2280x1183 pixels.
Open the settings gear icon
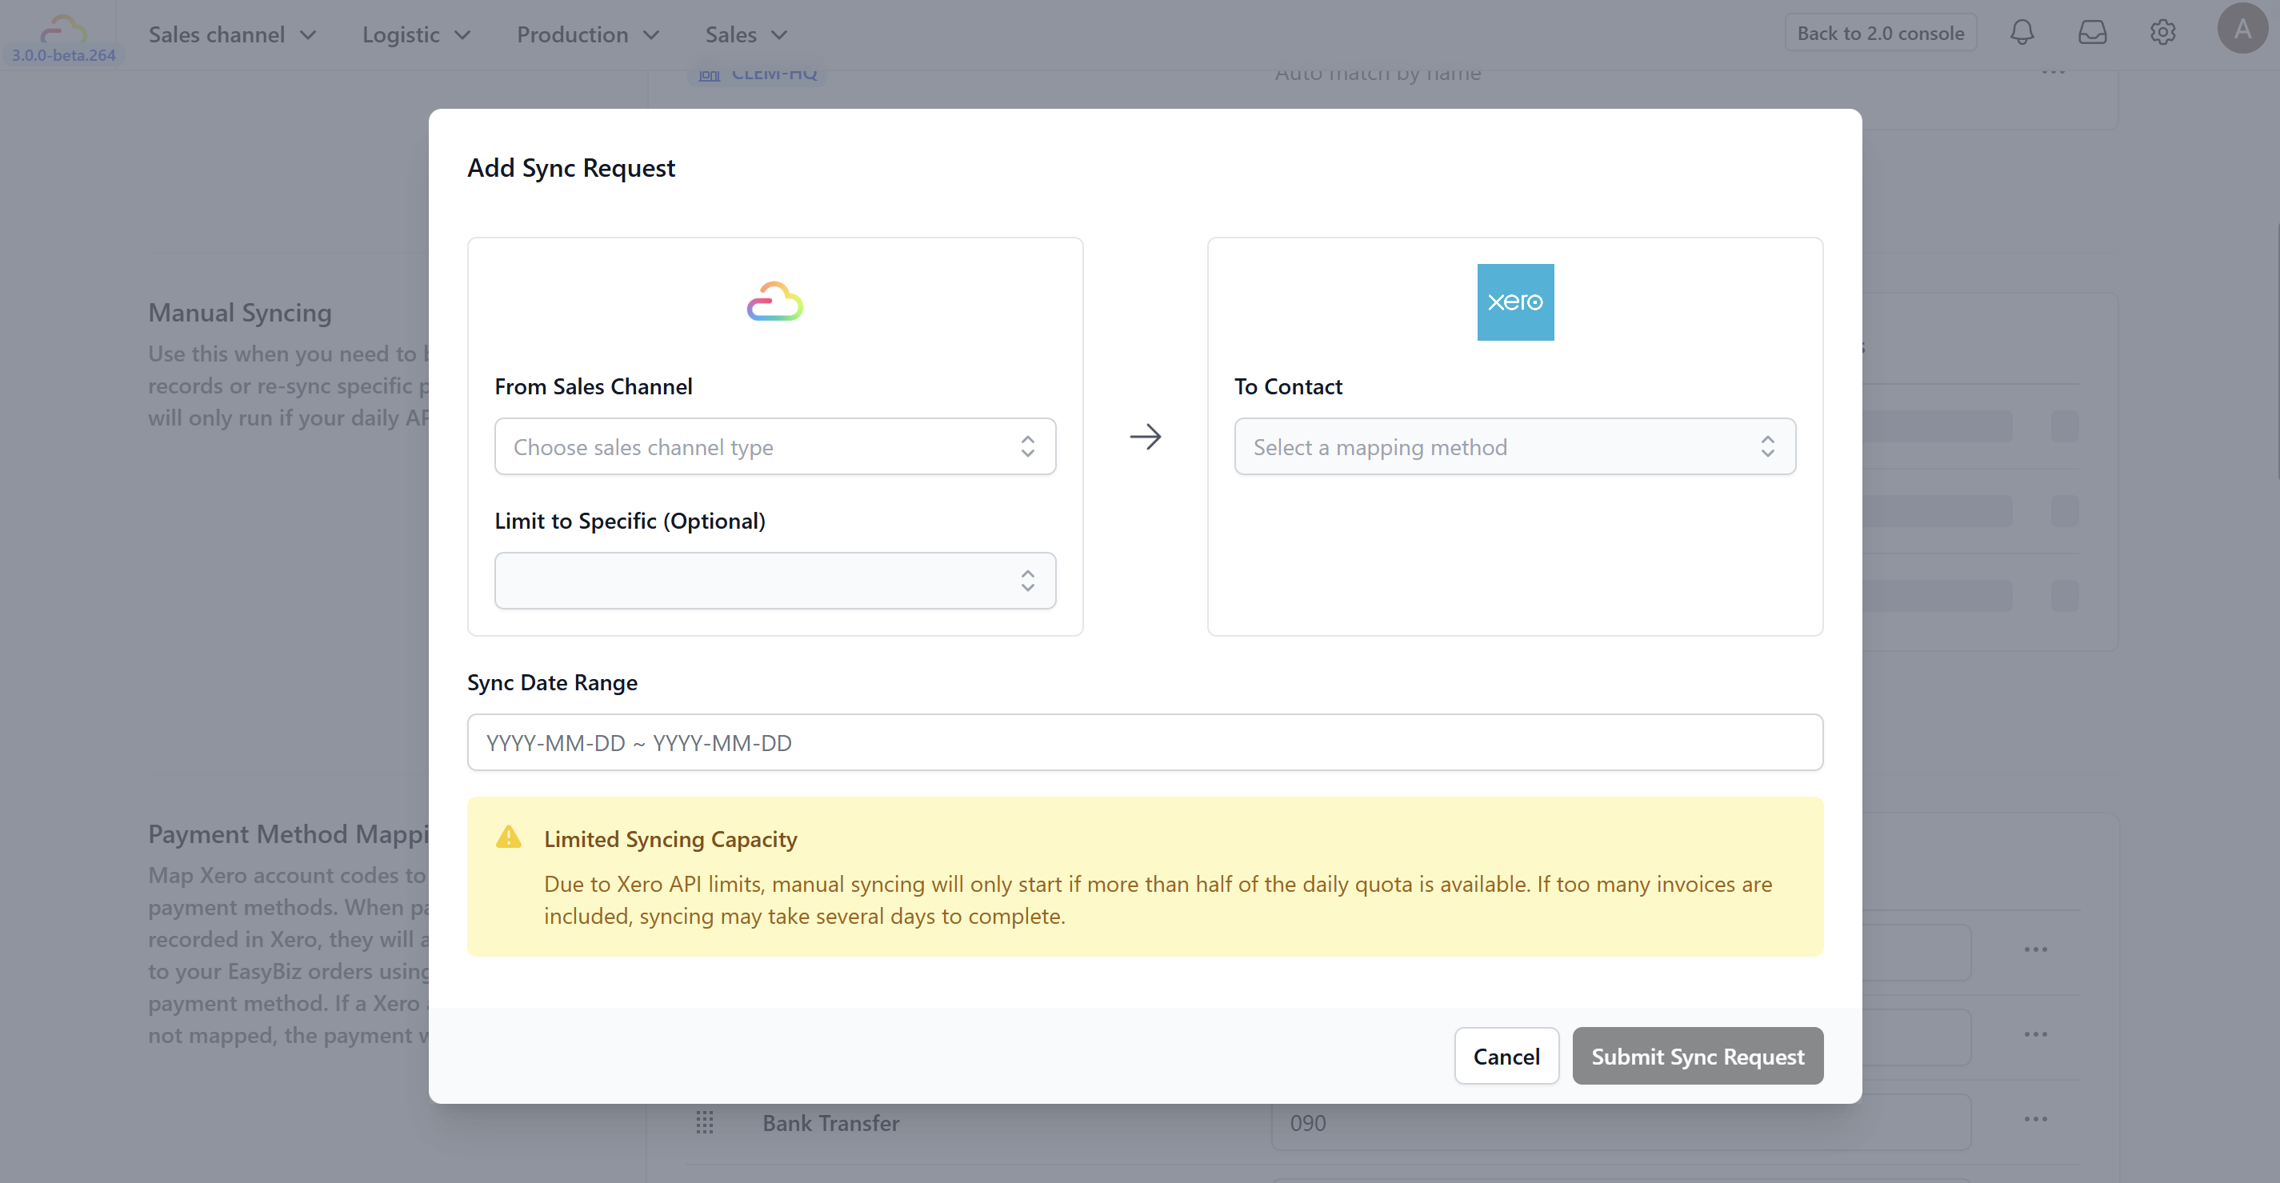pos(2163,33)
